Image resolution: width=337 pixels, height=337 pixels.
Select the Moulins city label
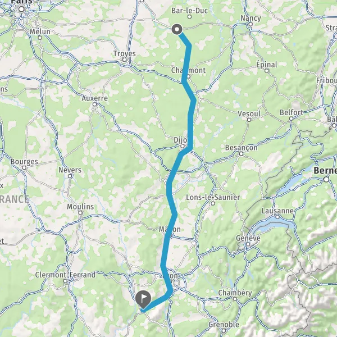(80, 207)
